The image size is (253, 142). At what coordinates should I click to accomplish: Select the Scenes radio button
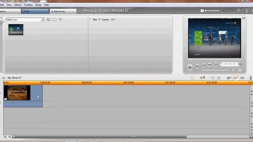(x=100, y=19)
